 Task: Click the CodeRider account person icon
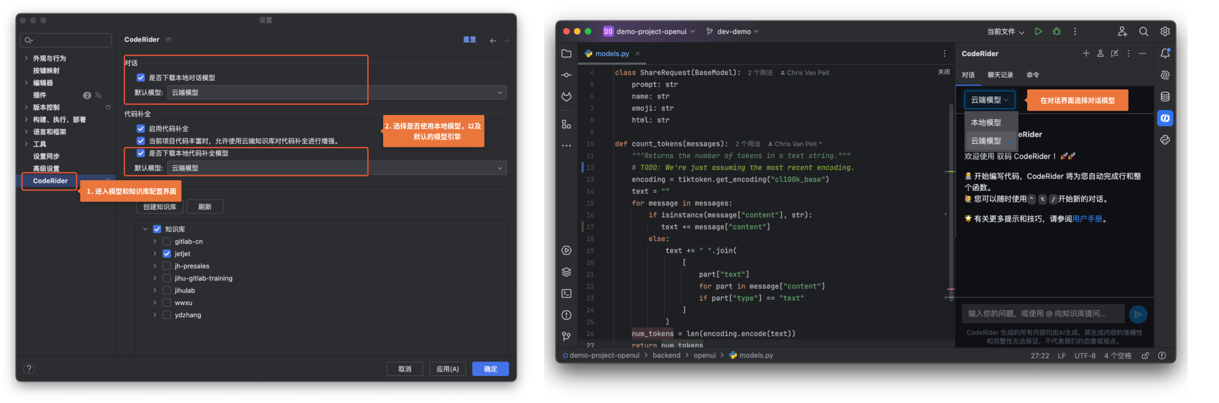tap(1100, 54)
